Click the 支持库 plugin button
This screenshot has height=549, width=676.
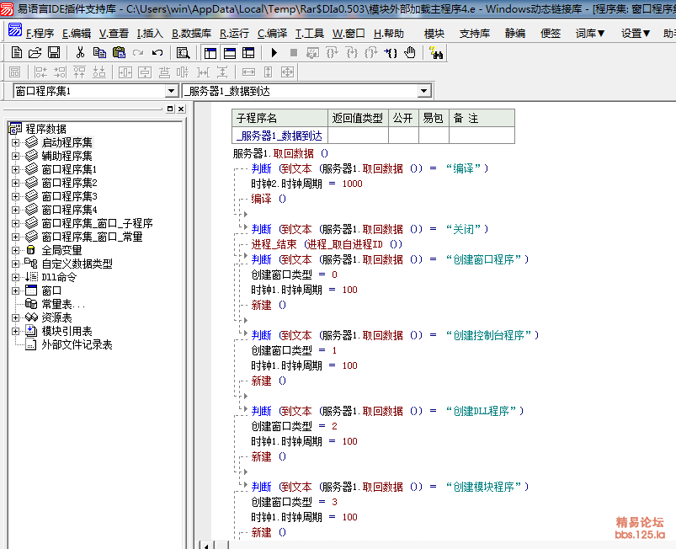[475, 33]
